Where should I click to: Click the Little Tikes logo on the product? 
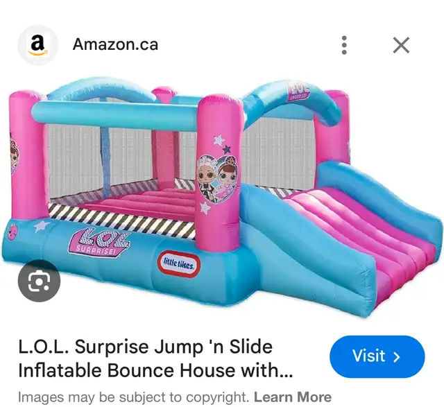coord(179,265)
